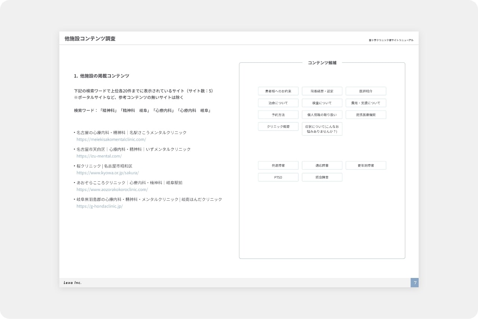478x319 pixels.
Task: Click the 症状について two-line box
Action: (x=322, y=129)
